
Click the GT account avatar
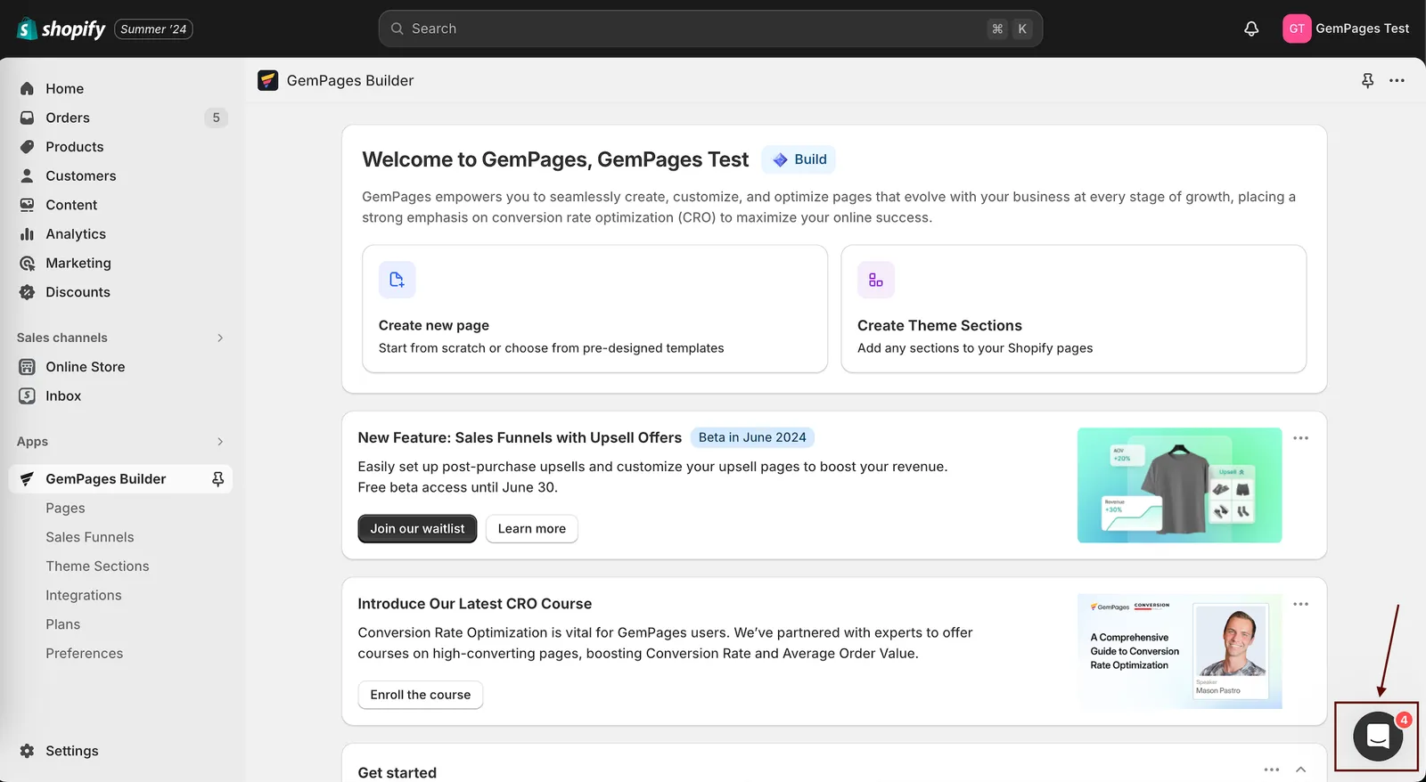pyautogui.click(x=1297, y=29)
